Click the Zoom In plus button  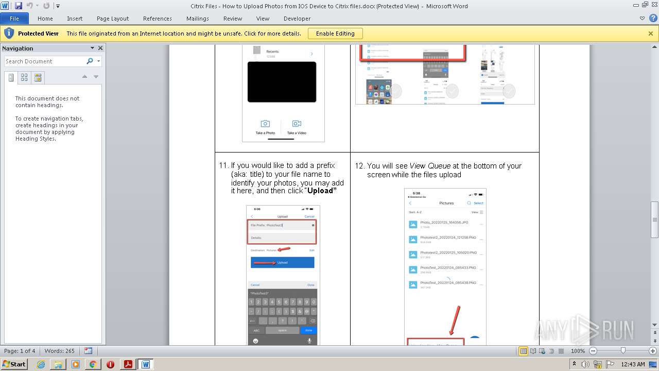click(x=652, y=351)
